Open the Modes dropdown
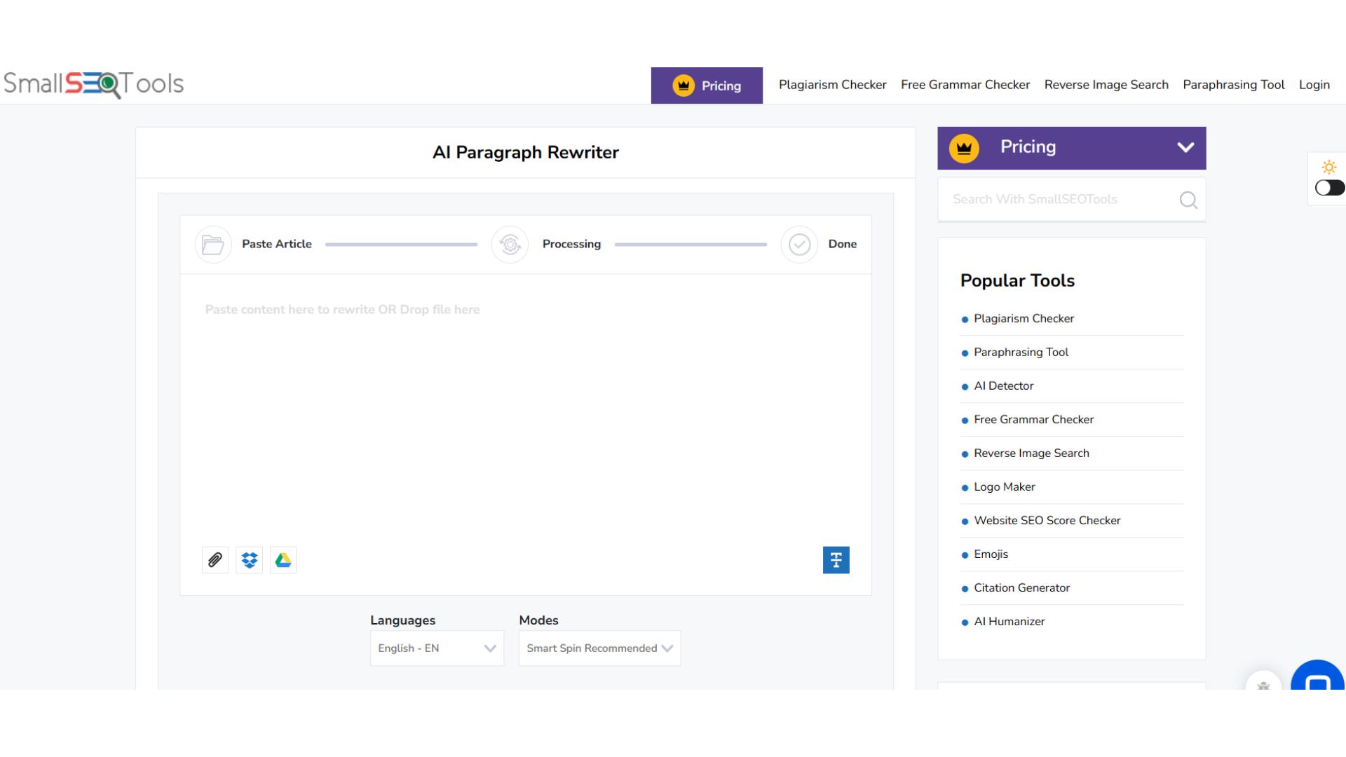This screenshot has width=1346, height=757. click(599, 648)
